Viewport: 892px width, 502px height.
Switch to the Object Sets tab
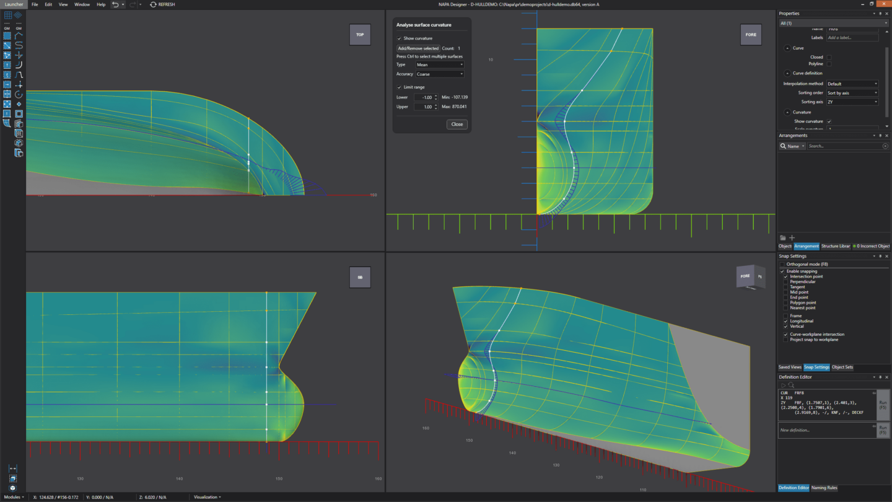(842, 367)
